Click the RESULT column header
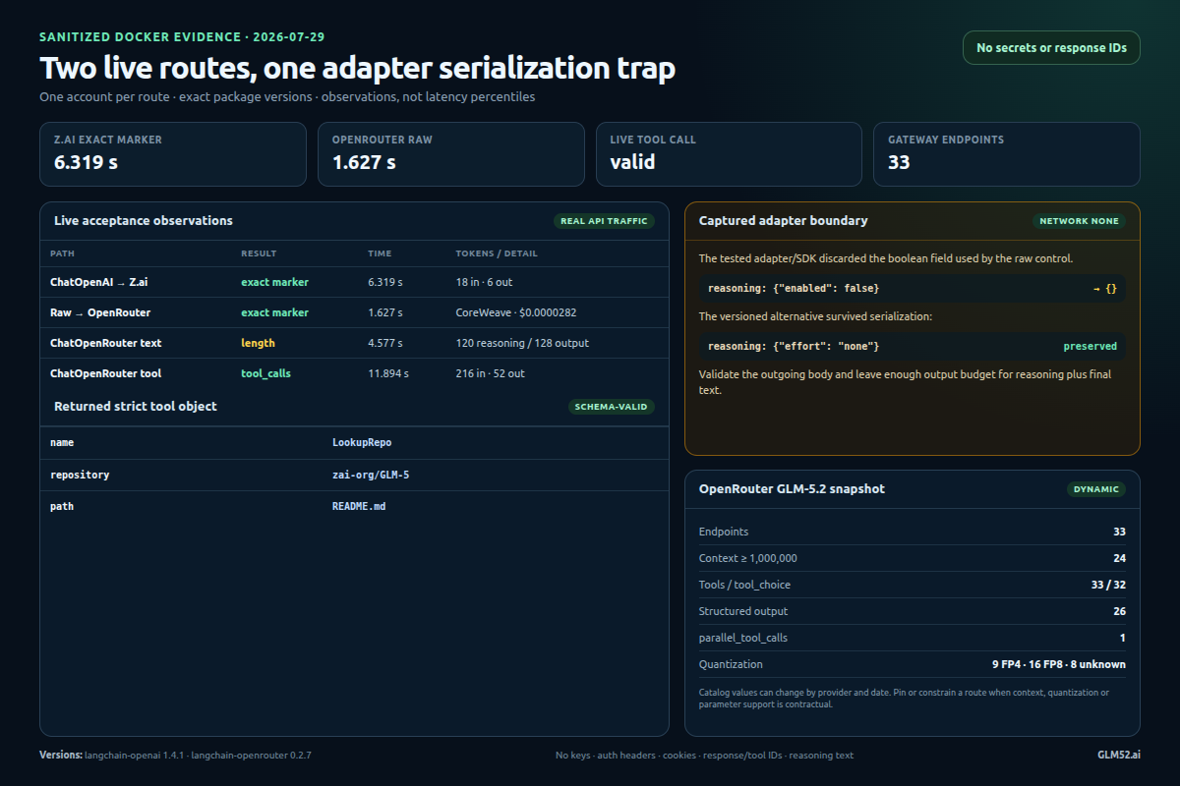Viewport: 1180px width, 786px height. point(259,253)
